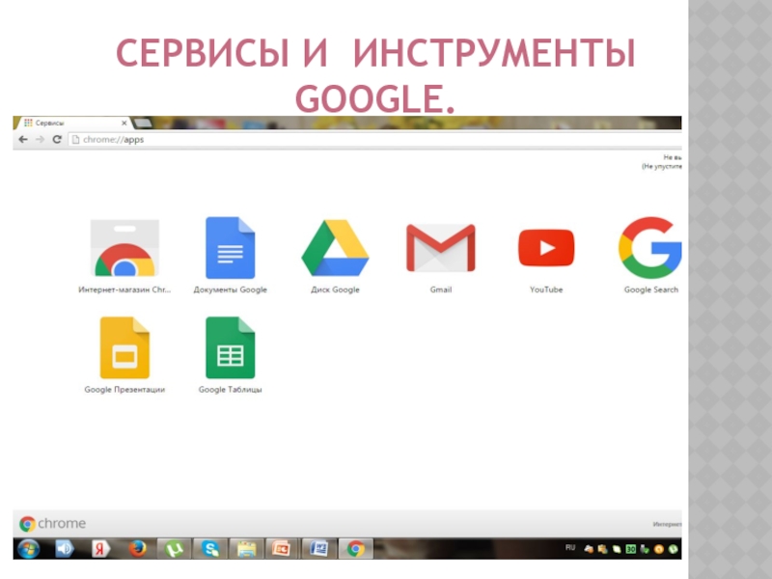
Task: Go back with the browser back arrow
Action: click(x=23, y=139)
